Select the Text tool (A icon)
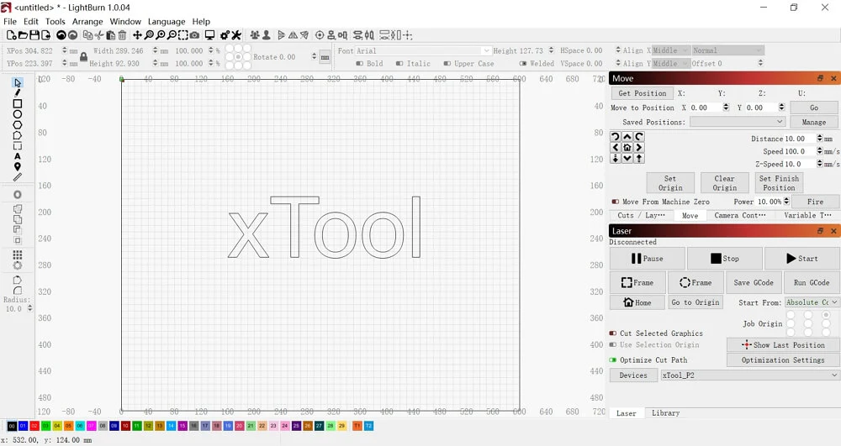 (18, 156)
